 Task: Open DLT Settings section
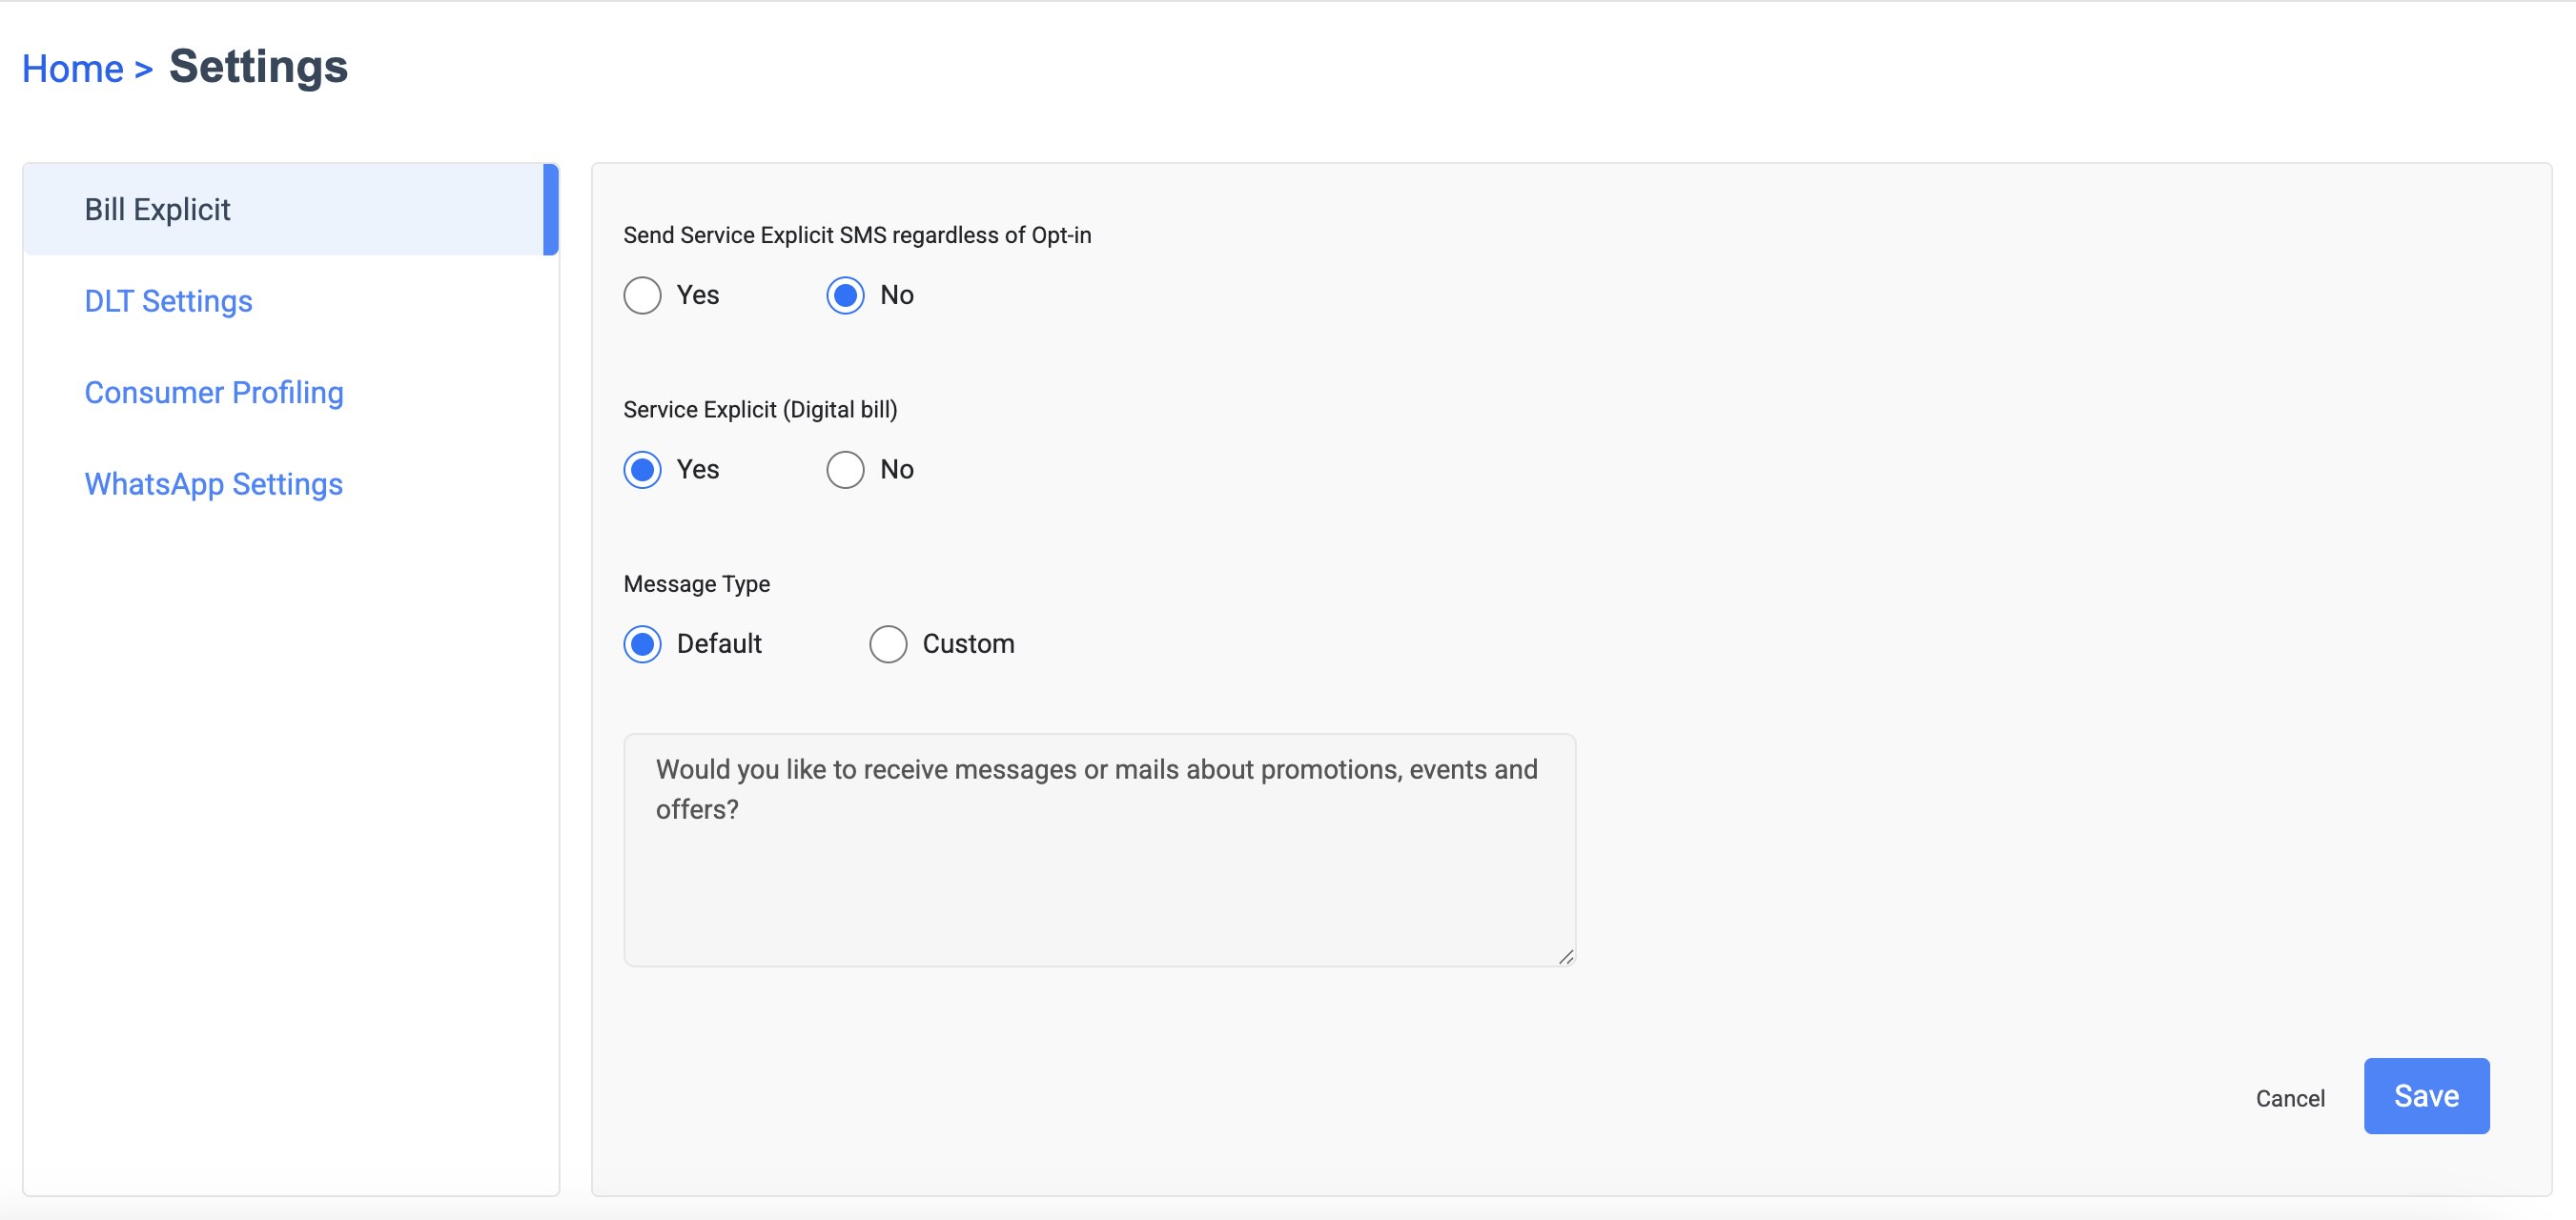[168, 301]
